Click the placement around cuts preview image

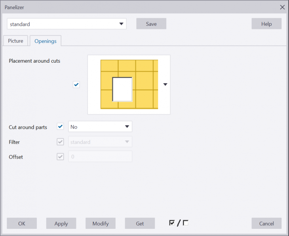point(129,84)
